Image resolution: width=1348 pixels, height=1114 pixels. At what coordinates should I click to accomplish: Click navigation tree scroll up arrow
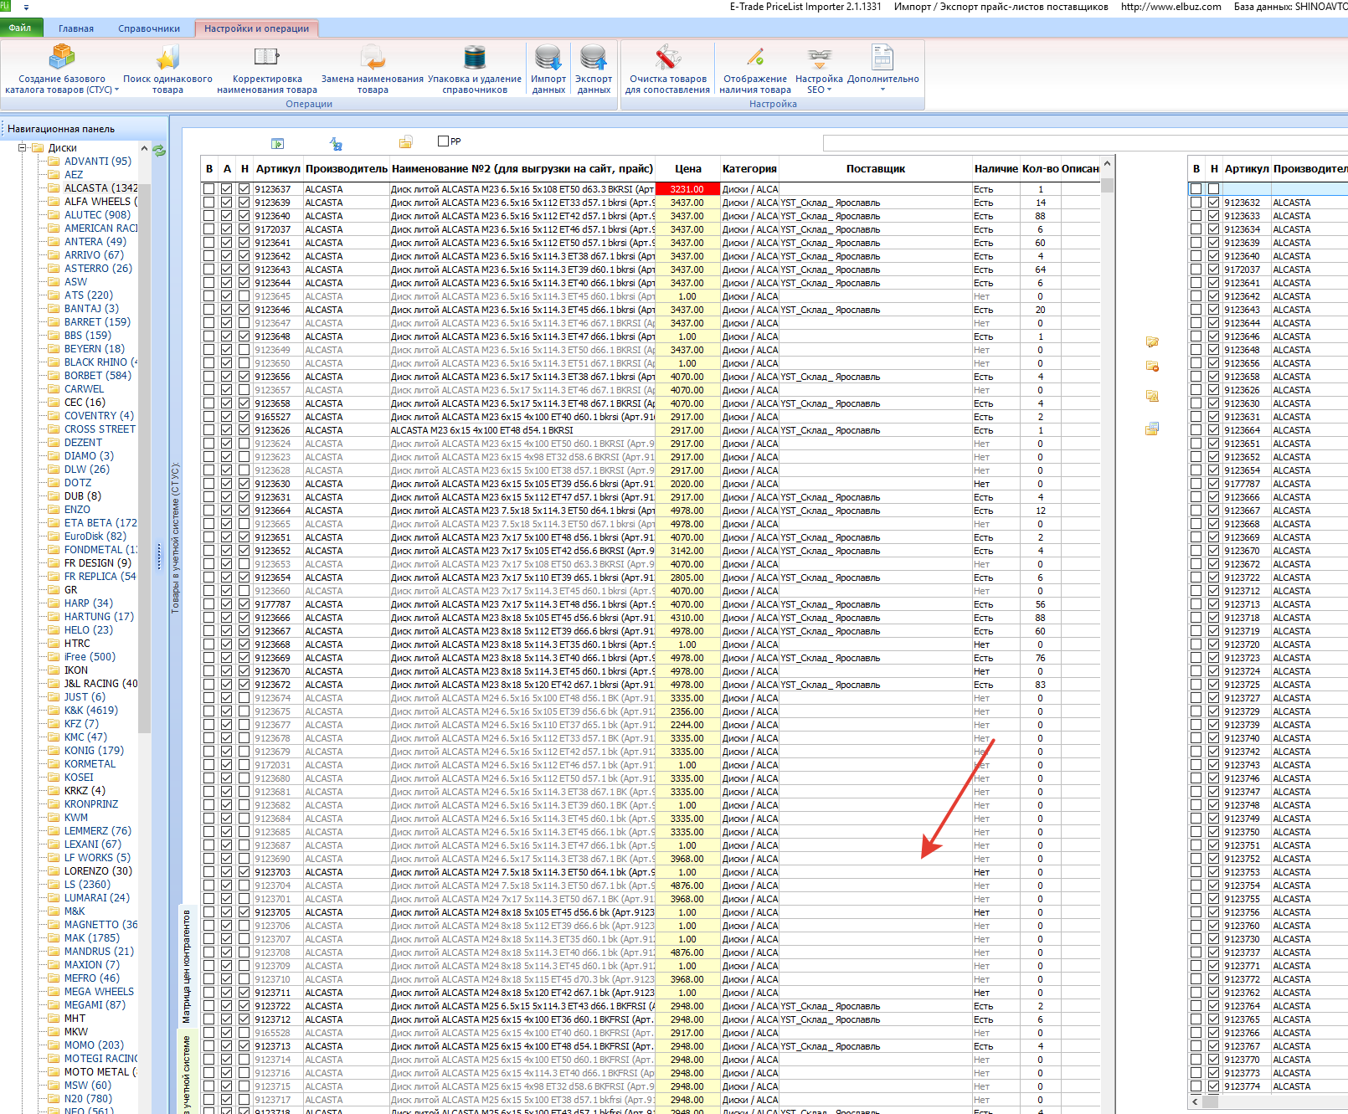[145, 148]
